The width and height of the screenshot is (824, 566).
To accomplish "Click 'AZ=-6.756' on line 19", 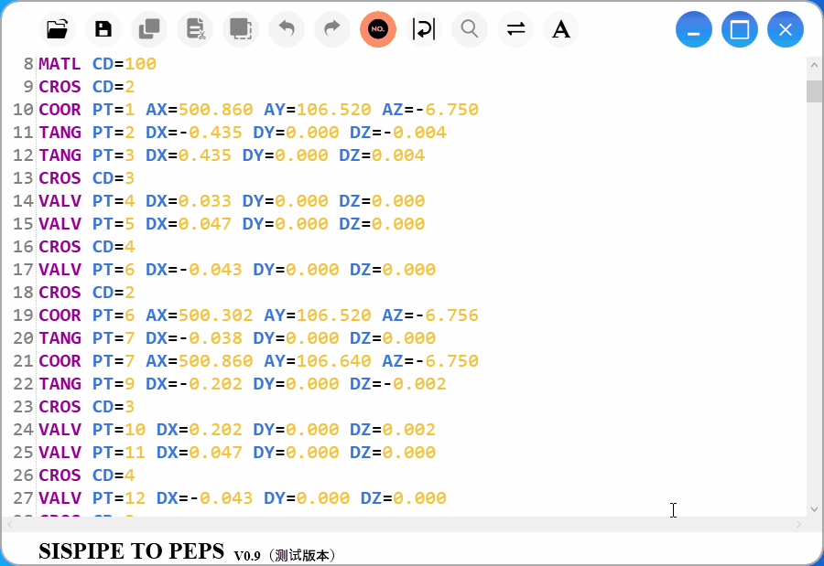I will tap(430, 315).
